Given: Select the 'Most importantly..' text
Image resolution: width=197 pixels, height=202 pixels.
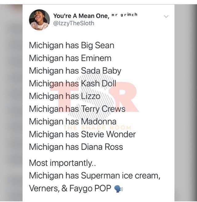Looking at the screenshot, I should click(62, 163).
